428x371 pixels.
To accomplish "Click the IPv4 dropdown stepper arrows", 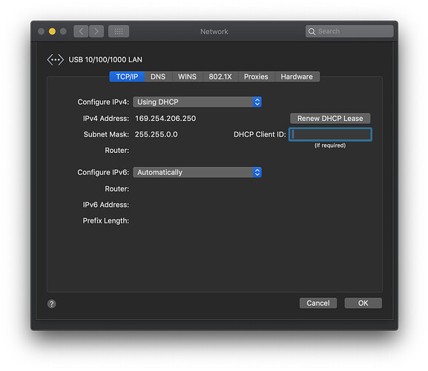I will 257,102.
